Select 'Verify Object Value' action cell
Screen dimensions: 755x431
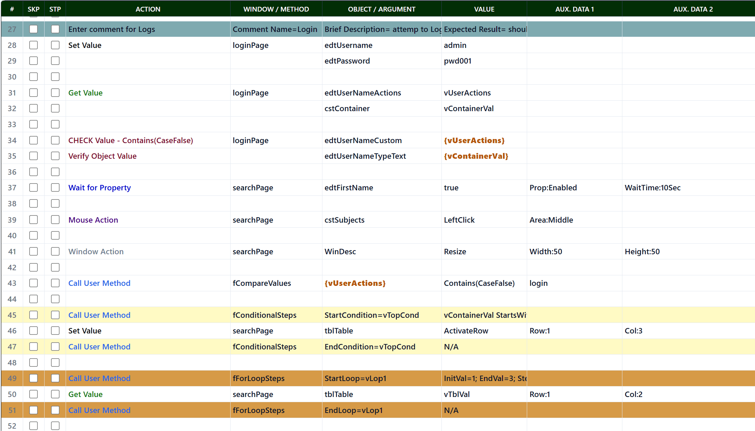point(148,156)
